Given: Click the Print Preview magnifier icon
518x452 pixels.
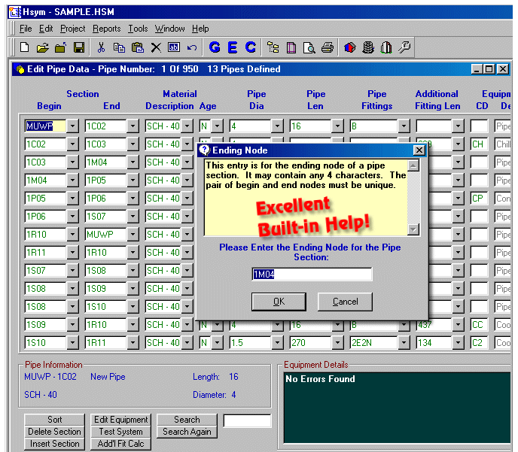Looking at the screenshot, I should pyautogui.click(x=309, y=47).
